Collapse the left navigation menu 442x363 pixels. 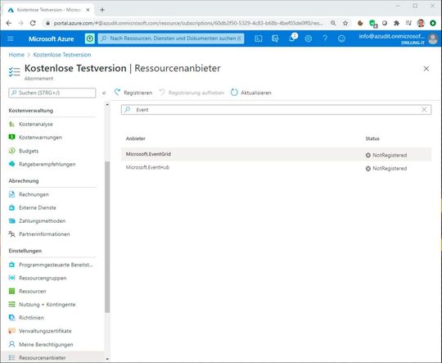(104, 93)
